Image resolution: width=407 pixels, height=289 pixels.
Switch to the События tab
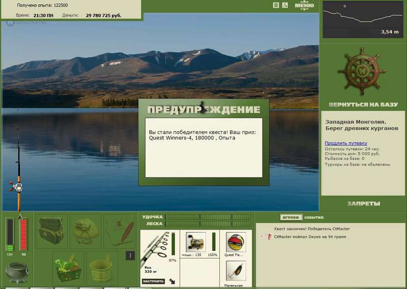tap(314, 217)
